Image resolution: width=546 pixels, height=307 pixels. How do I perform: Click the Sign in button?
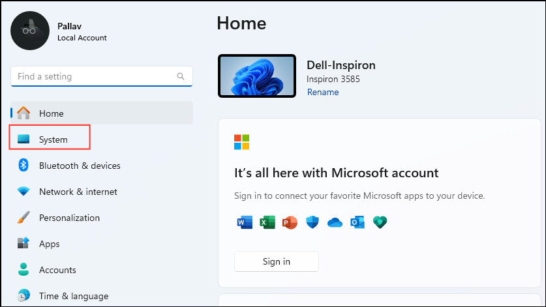tap(277, 261)
